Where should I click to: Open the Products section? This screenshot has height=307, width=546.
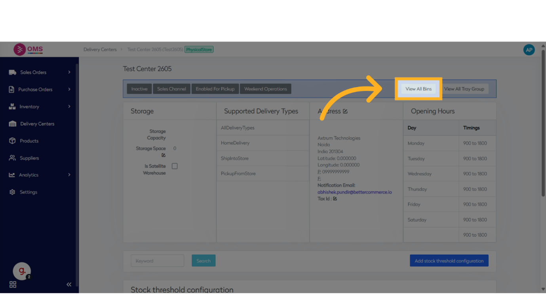29,141
